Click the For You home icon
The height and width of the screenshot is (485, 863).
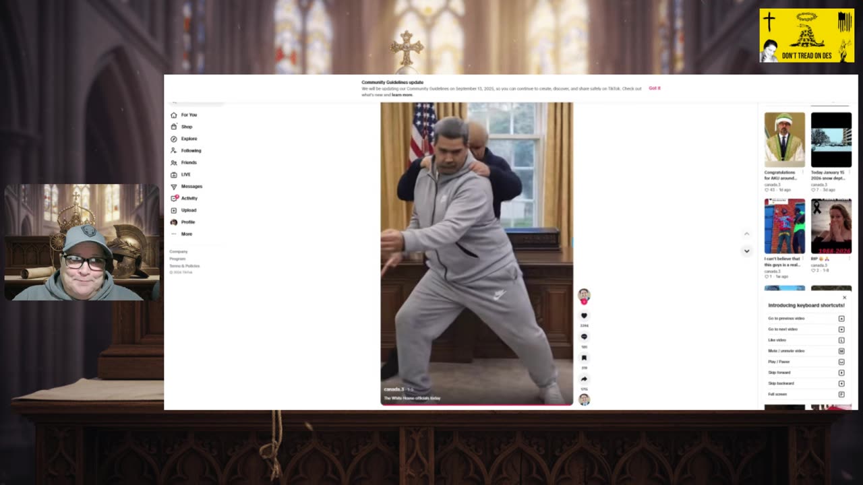pyautogui.click(x=173, y=115)
